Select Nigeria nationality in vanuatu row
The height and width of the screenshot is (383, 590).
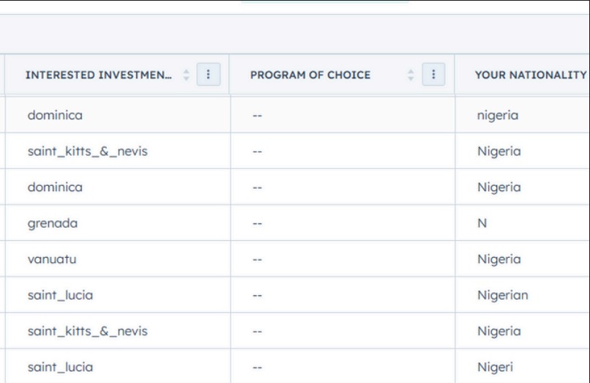point(522,259)
